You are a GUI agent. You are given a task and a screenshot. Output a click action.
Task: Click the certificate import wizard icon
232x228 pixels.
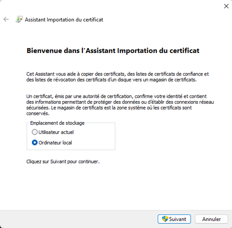pos(19,20)
